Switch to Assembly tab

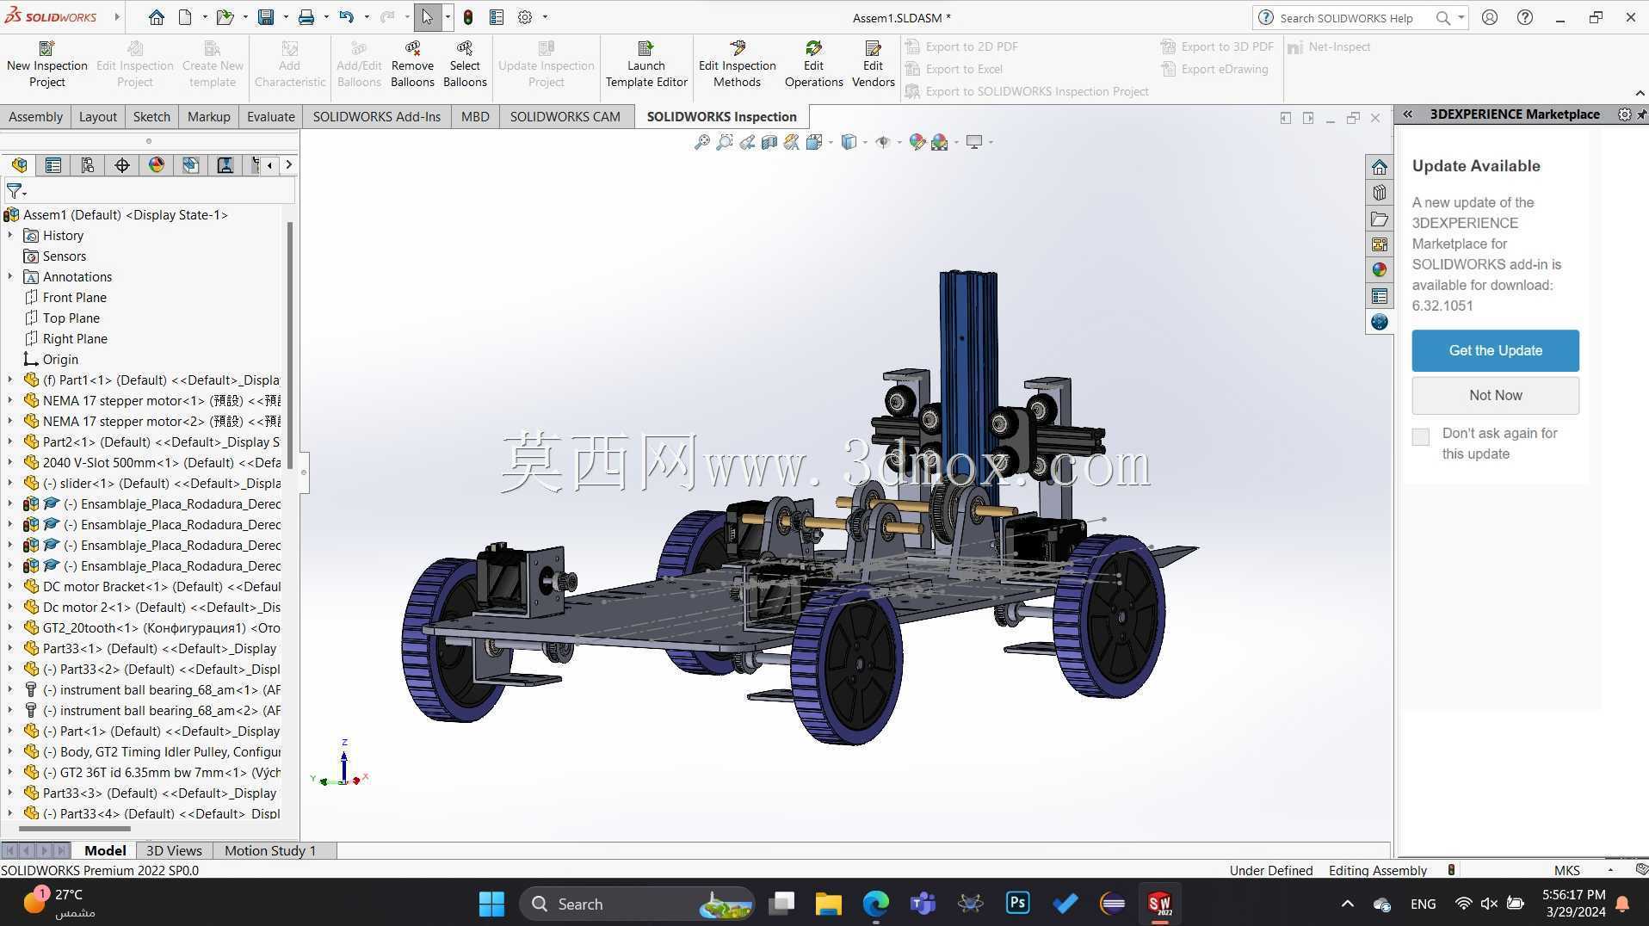click(x=35, y=117)
